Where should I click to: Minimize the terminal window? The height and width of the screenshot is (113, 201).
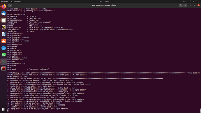[x=190, y=5]
